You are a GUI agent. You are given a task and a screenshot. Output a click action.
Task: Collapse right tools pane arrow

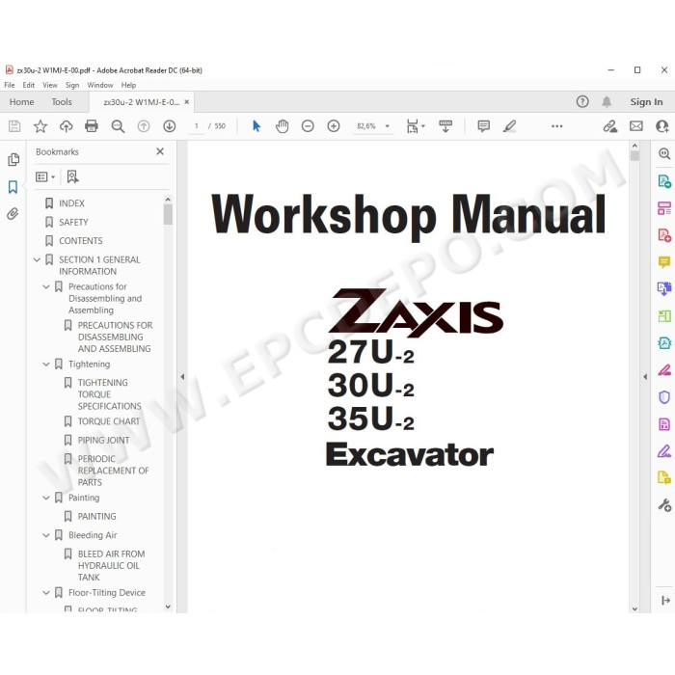coord(645,377)
